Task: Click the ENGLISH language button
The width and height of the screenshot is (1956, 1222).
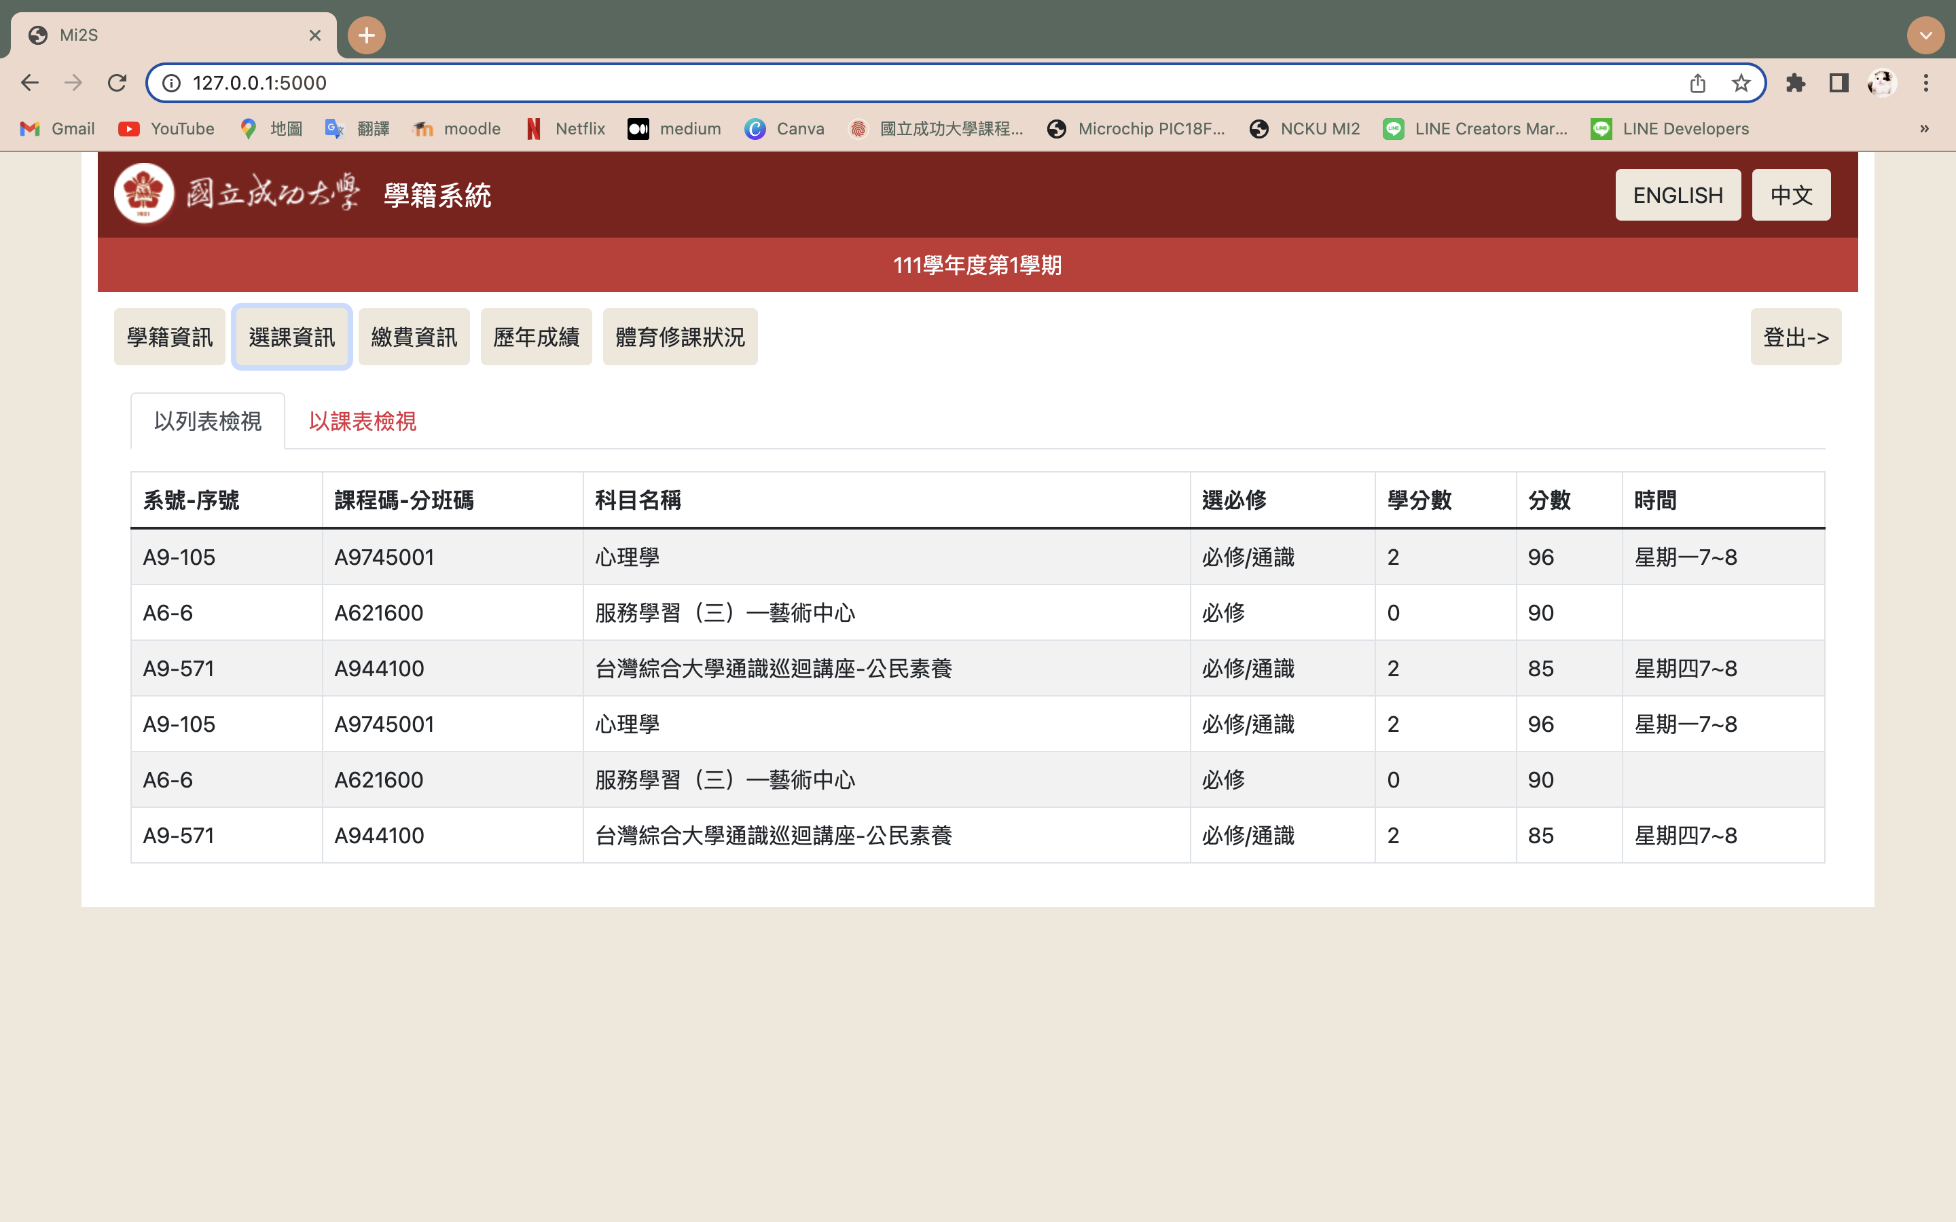Action: pyautogui.click(x=1677, y=194)
